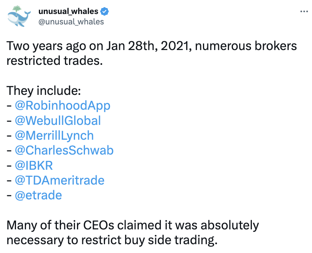
Task: Open the unusual_whales whale profile picture
Action: pyautogui.click(x=19, y=16)
